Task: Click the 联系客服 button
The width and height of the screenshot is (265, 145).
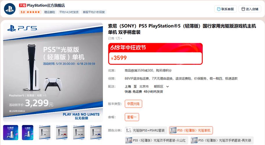Action: [226, 9]
